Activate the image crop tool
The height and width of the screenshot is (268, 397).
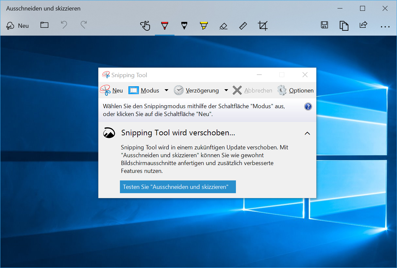[263, 25]
